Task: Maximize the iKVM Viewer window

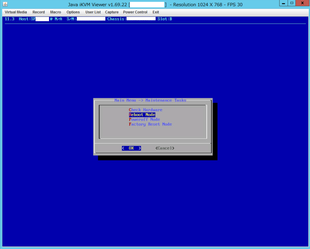Action: [x=292, y=3]
